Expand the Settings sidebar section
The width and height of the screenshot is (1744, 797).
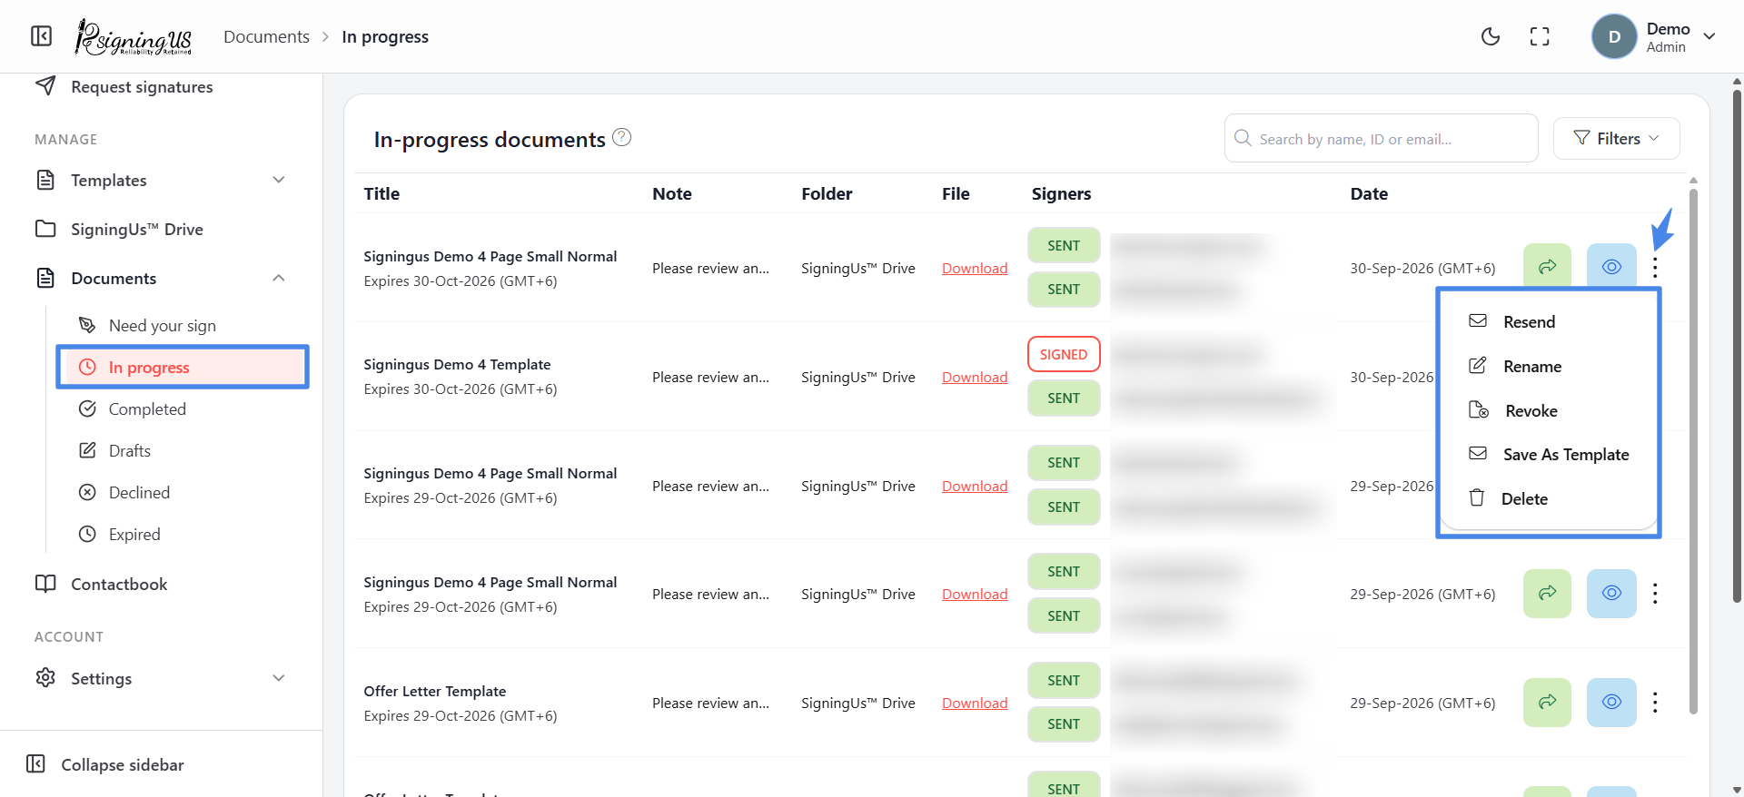[161, 678]
